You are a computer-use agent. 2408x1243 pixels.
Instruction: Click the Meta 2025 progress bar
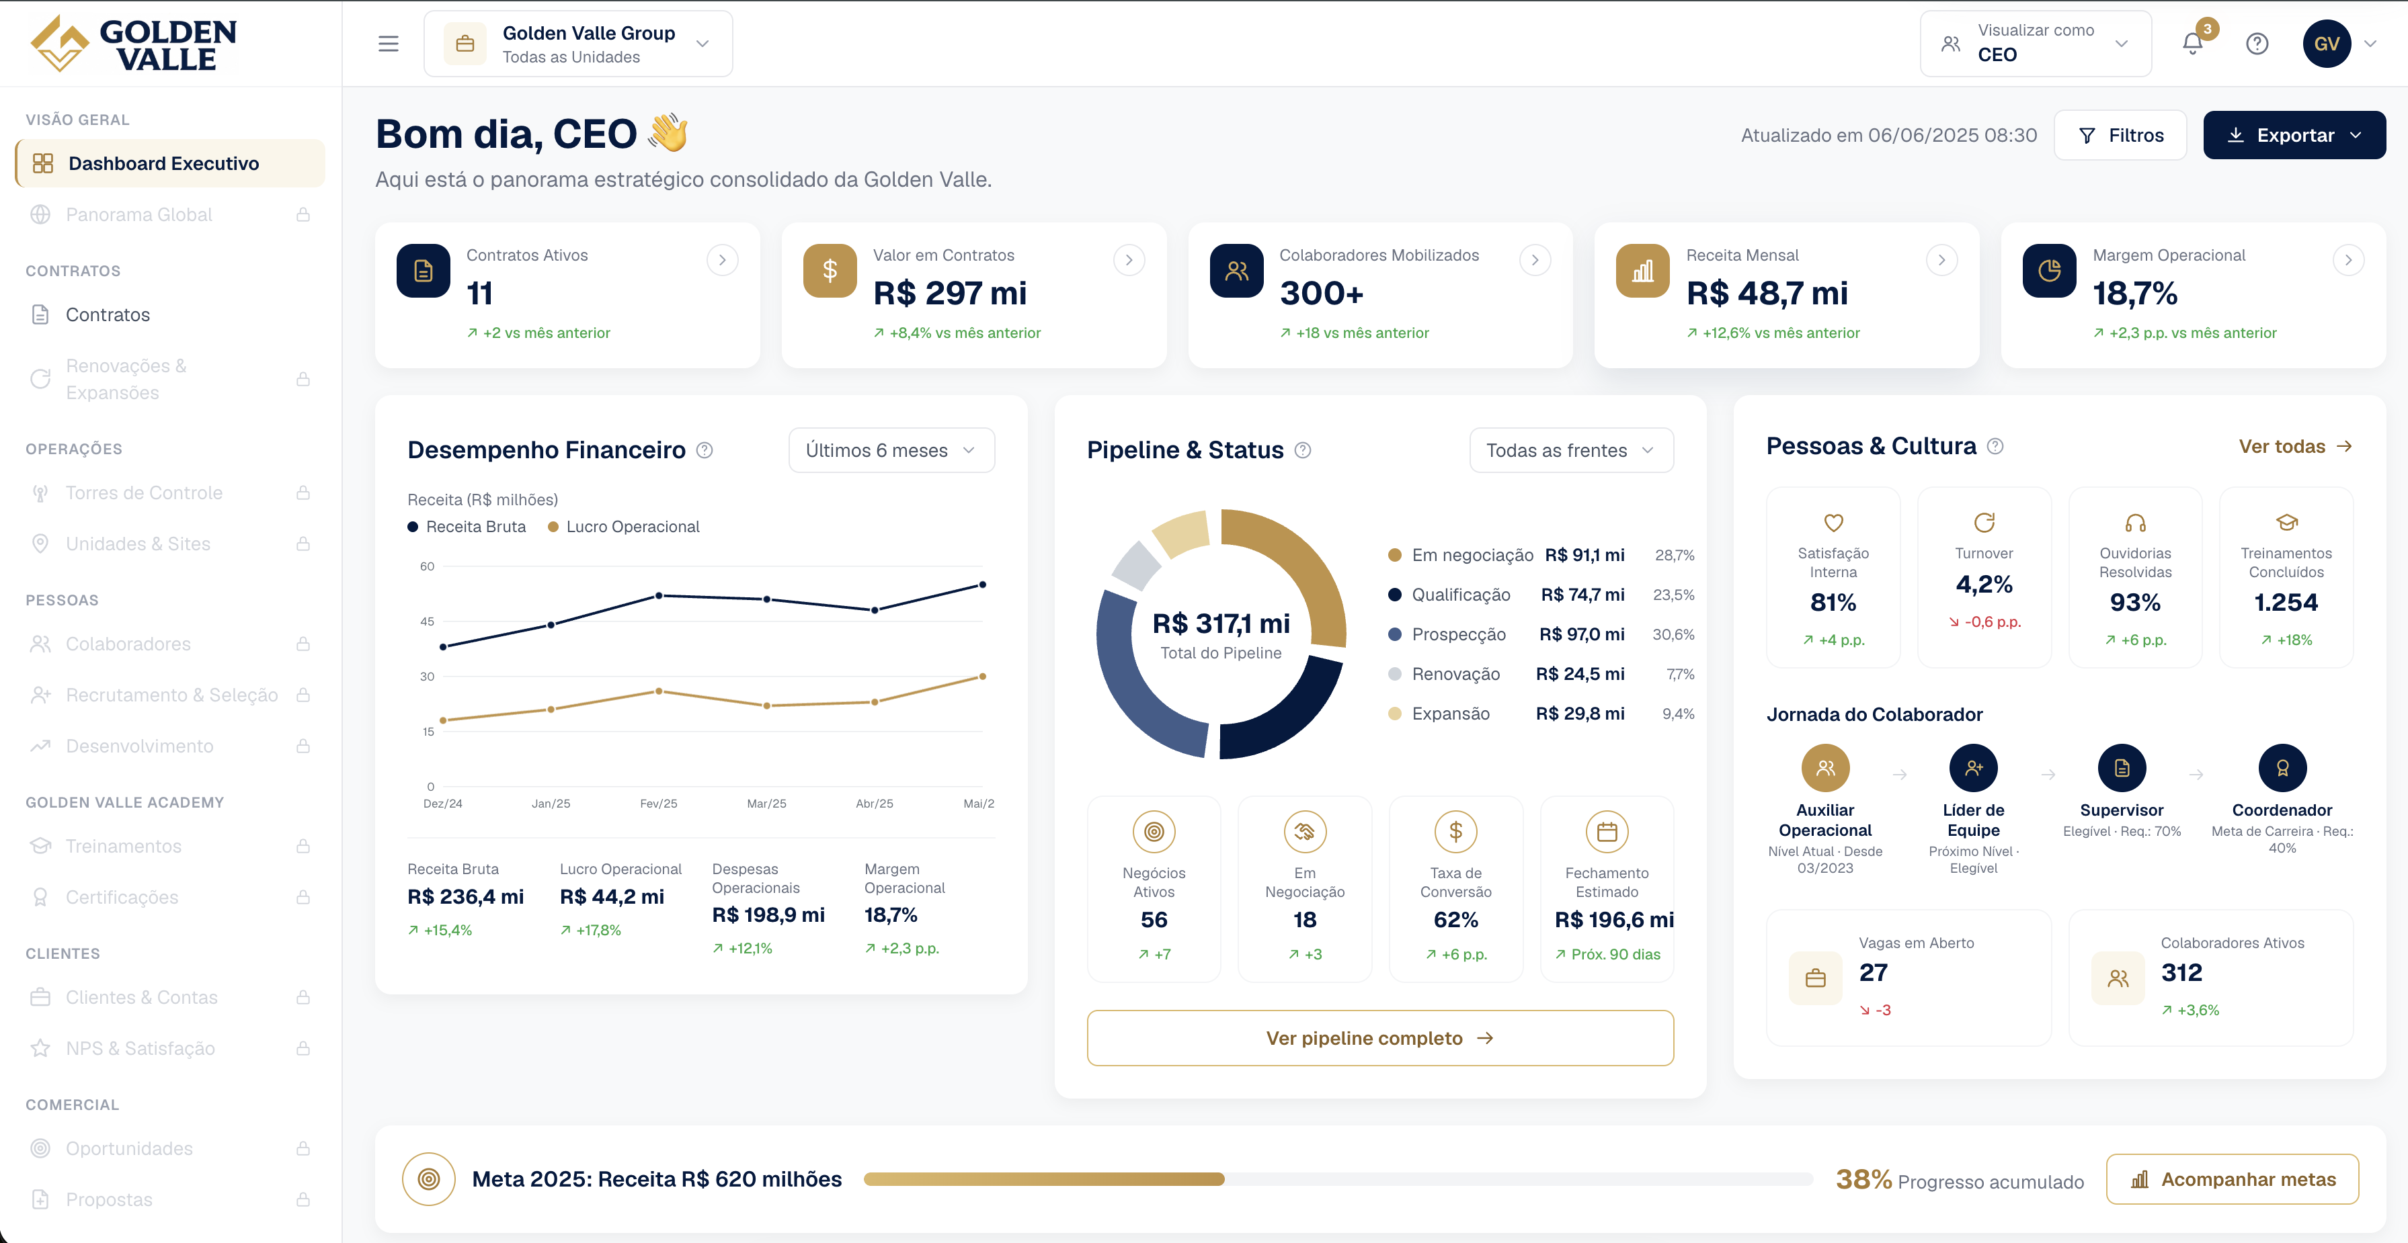[1338, 1179]
